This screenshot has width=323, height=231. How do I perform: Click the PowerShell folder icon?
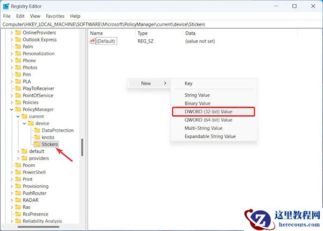pos(18,172)
